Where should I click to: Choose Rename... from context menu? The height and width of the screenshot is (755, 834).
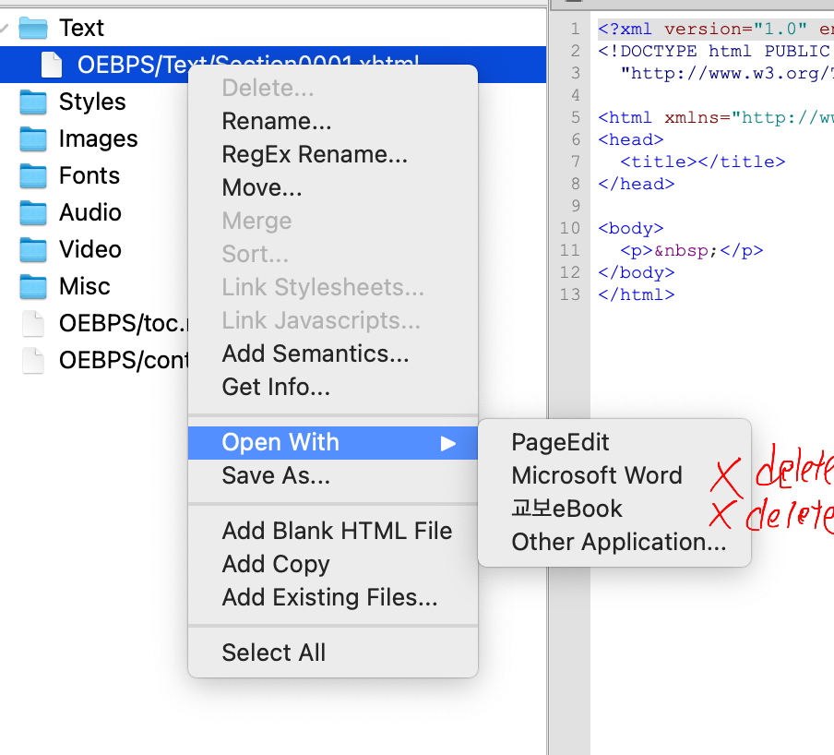pyautogui.click(x=277, y=121)
